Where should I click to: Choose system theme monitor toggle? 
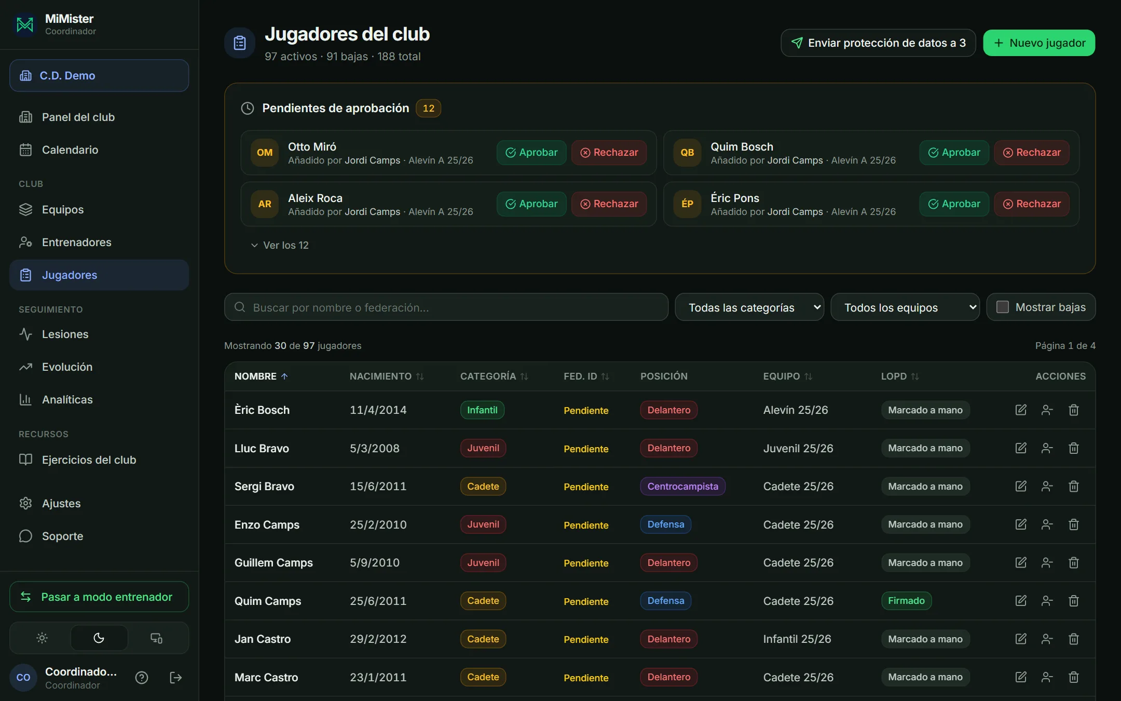coord(156,638)
